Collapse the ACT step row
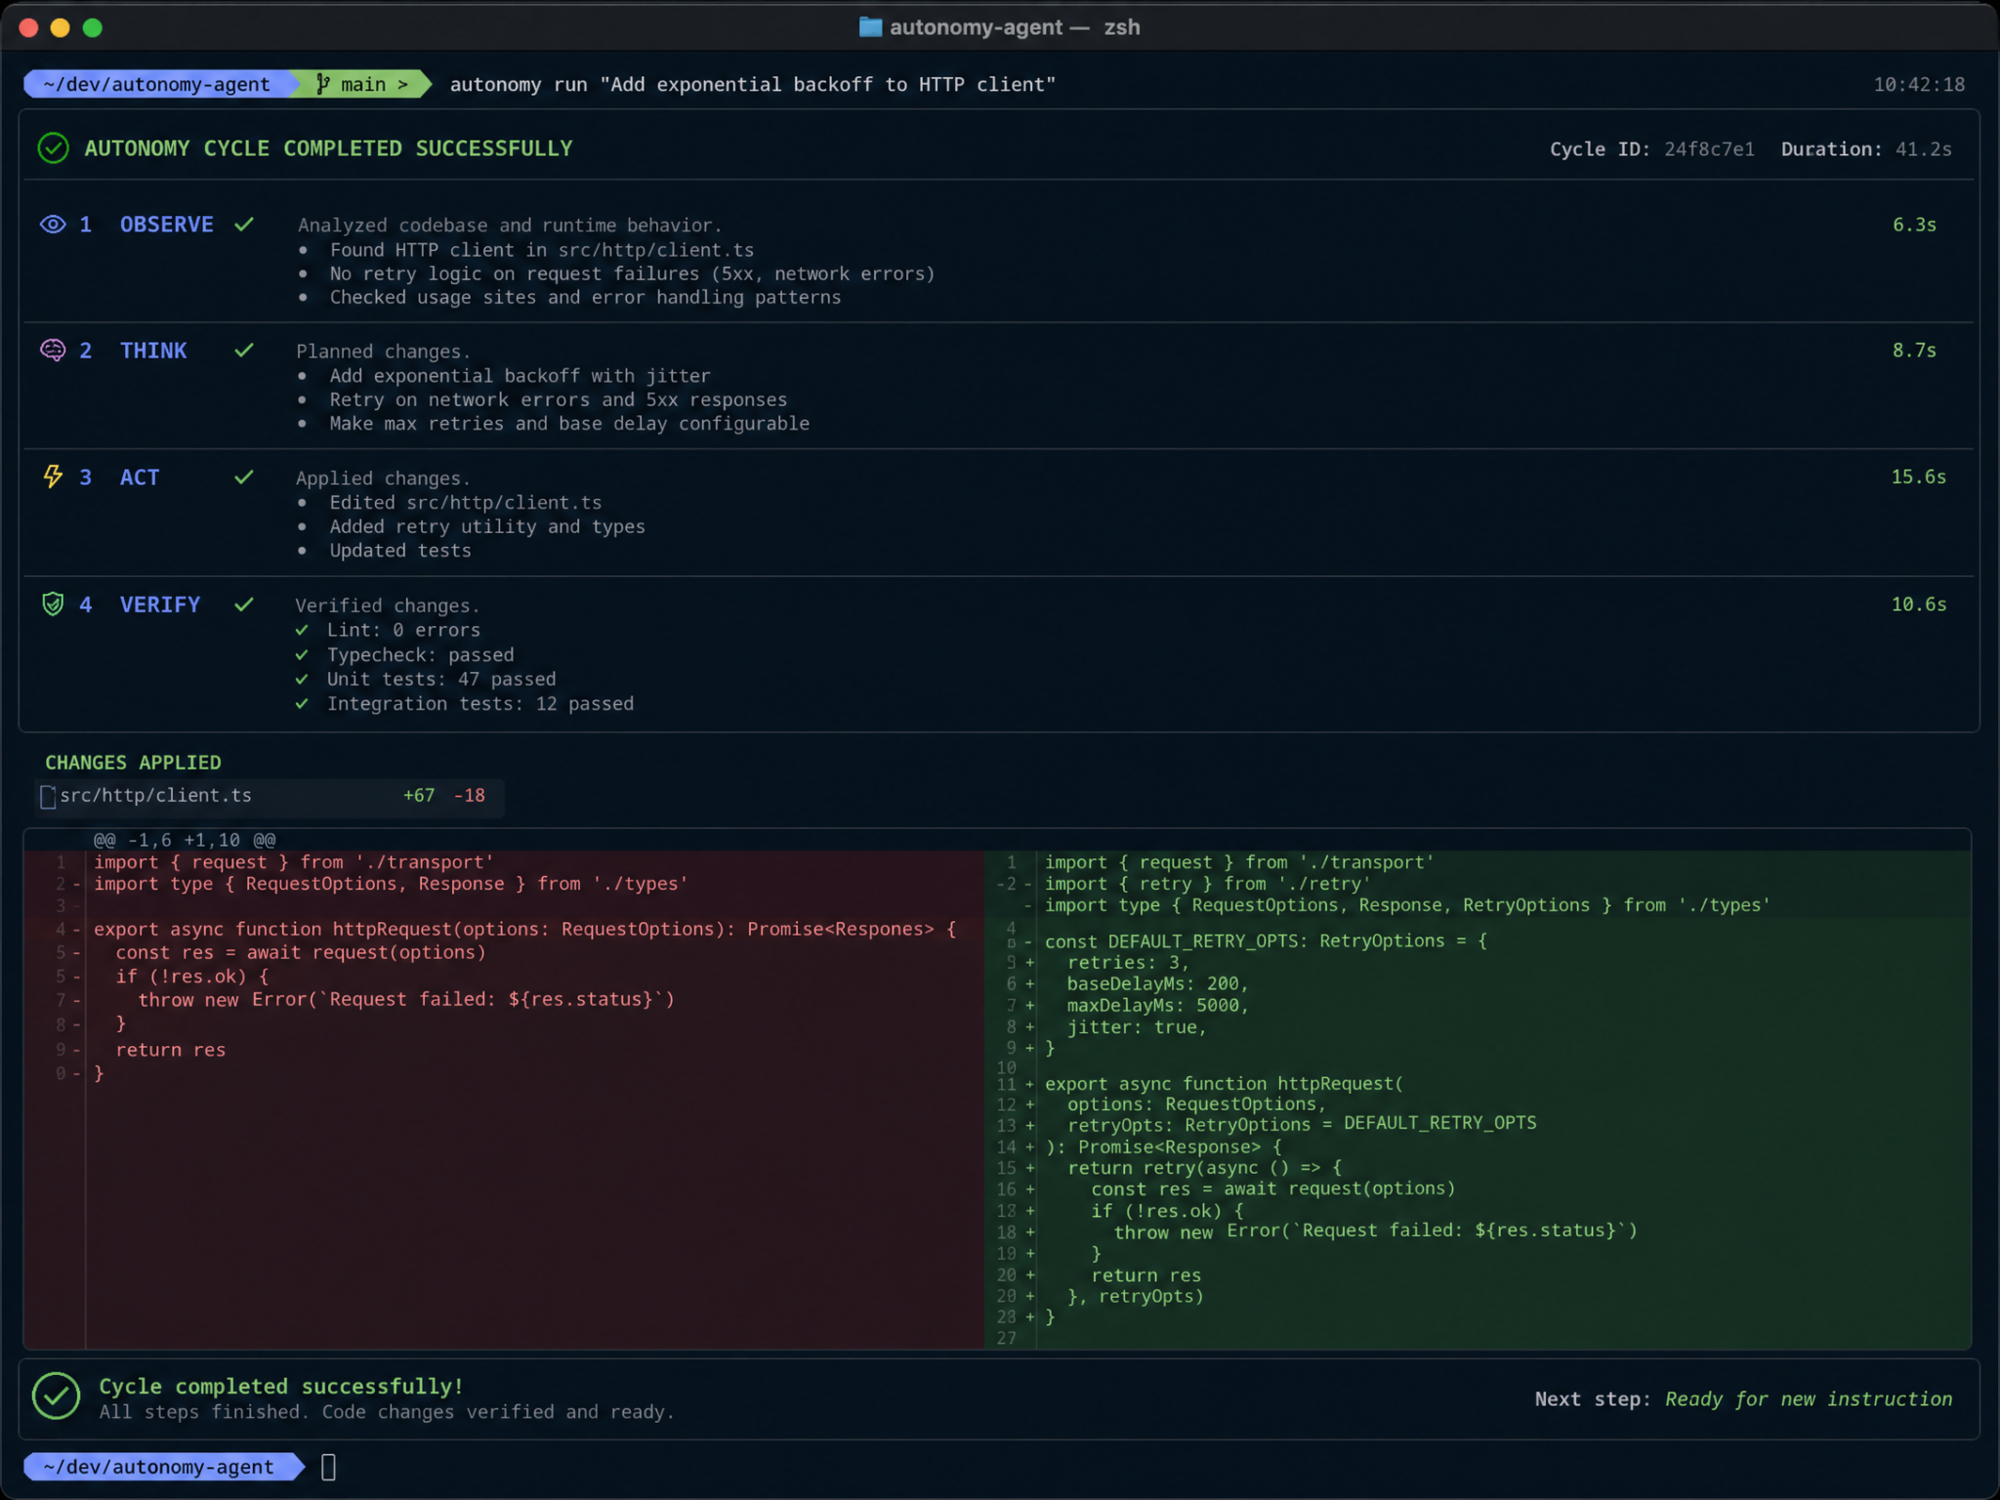 (998, 514)
